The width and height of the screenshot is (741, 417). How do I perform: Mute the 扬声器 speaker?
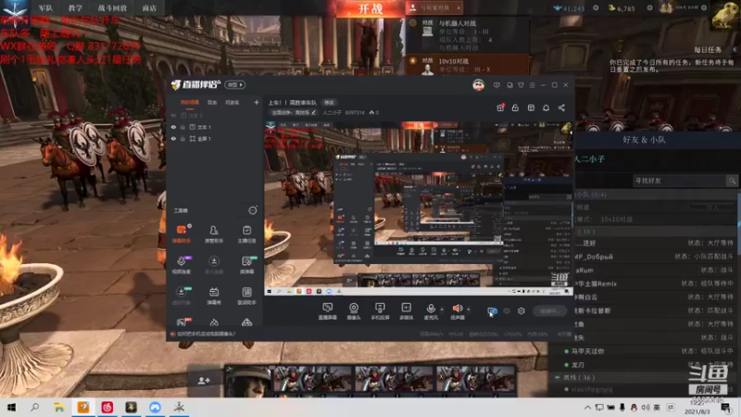(457, 311)
